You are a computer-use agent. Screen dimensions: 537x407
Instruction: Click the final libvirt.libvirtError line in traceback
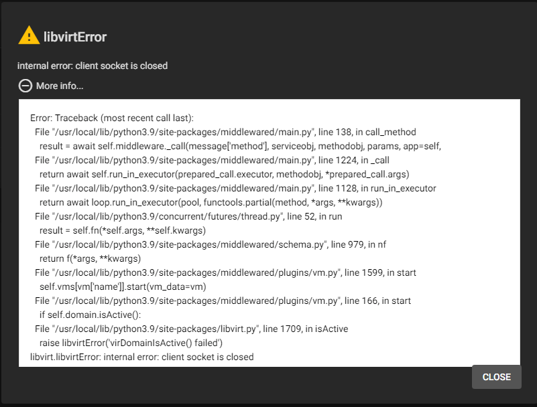pyautogui.click(x=142, y=357)
